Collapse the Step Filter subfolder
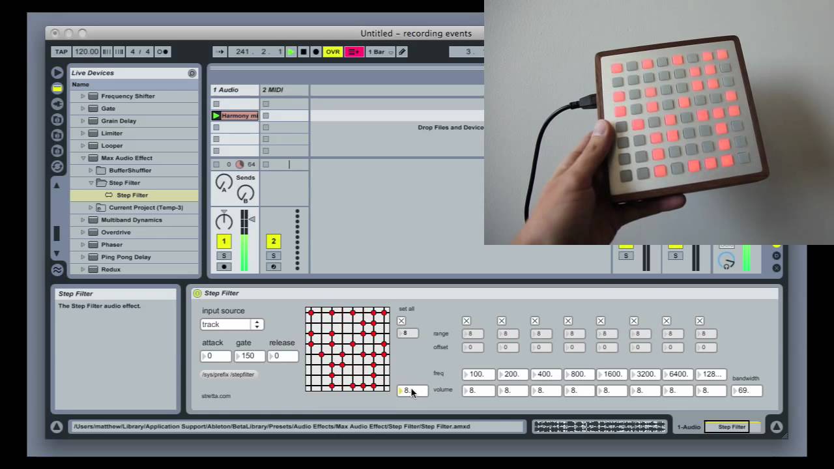Screen dimensions: 834x469 pos(91,182)
